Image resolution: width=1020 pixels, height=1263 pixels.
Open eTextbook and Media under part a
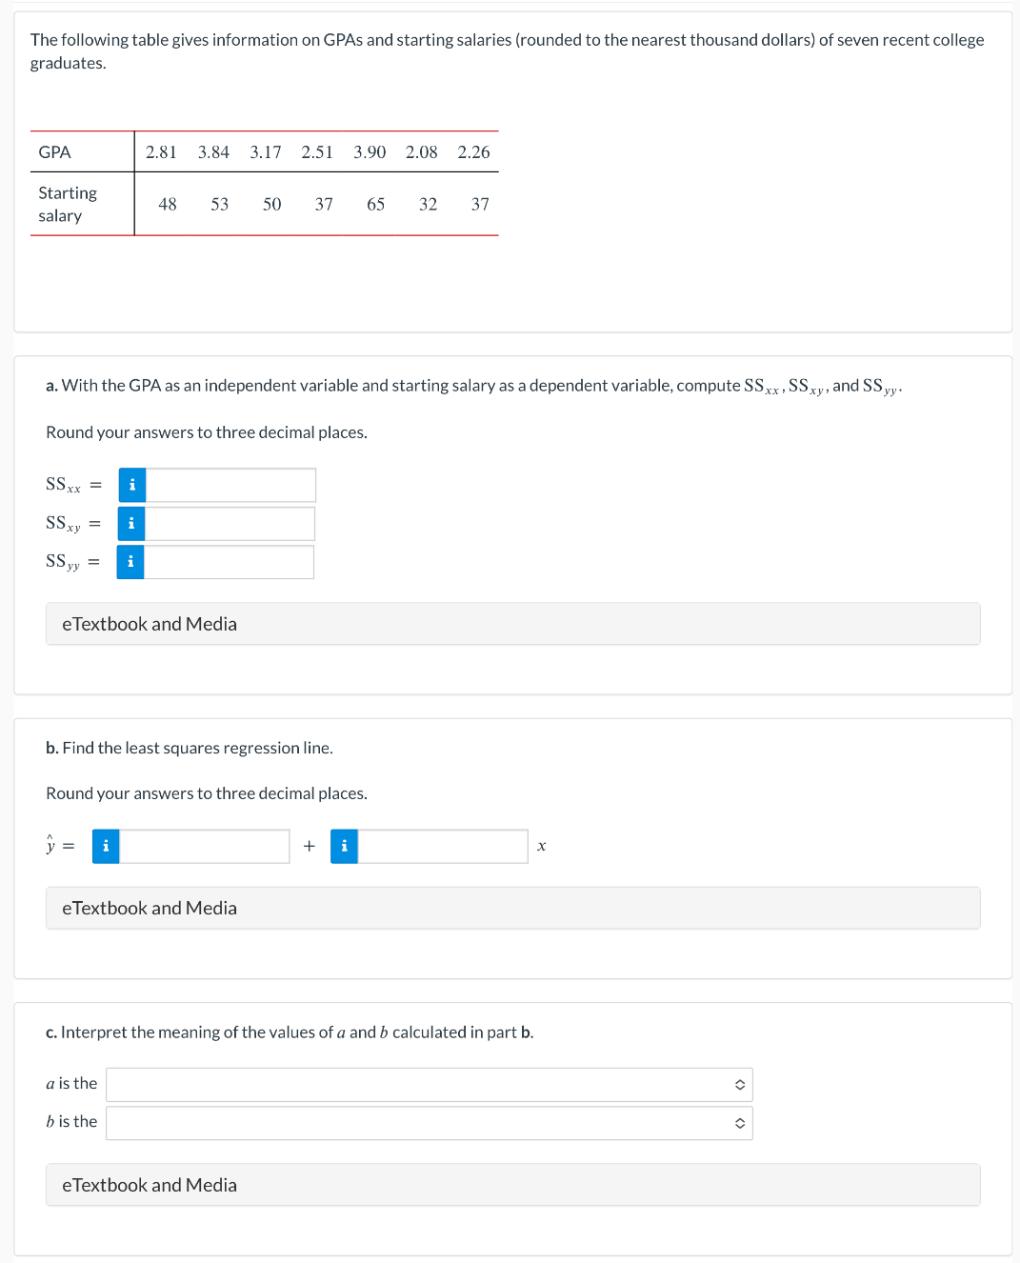[149, 624]
